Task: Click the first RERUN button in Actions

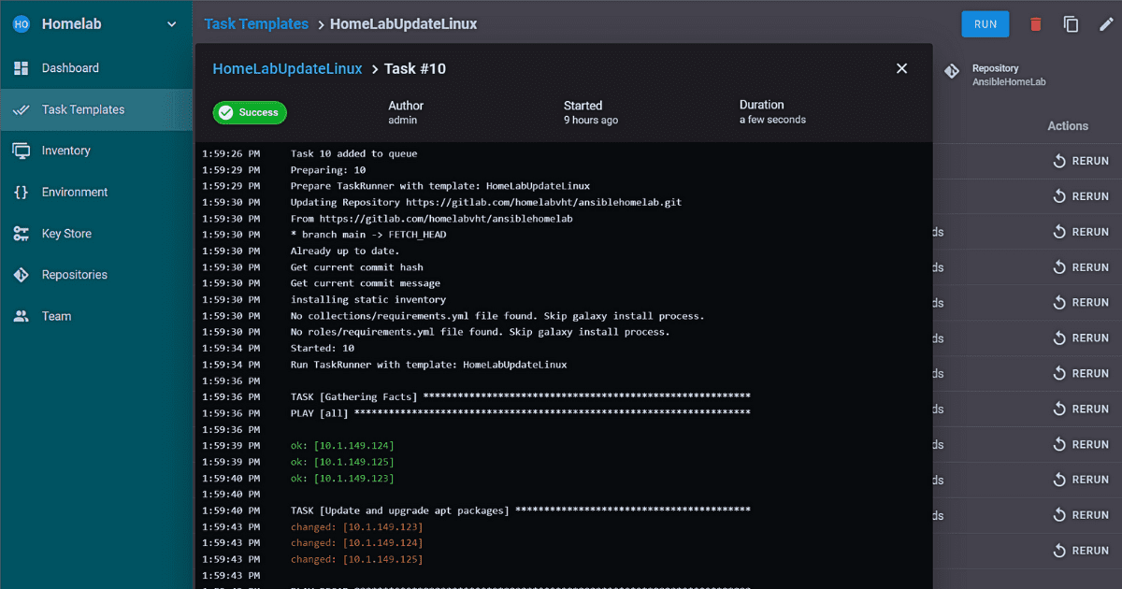Action: (1080, 161)
